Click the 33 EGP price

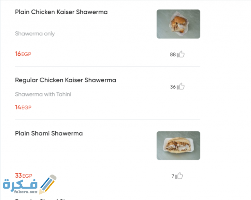24,176
